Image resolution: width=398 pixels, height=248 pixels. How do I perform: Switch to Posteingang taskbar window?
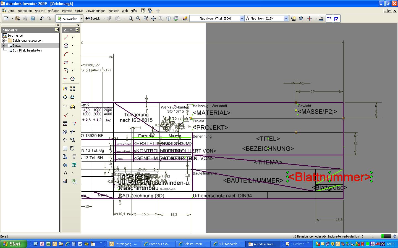coord(124,244)
